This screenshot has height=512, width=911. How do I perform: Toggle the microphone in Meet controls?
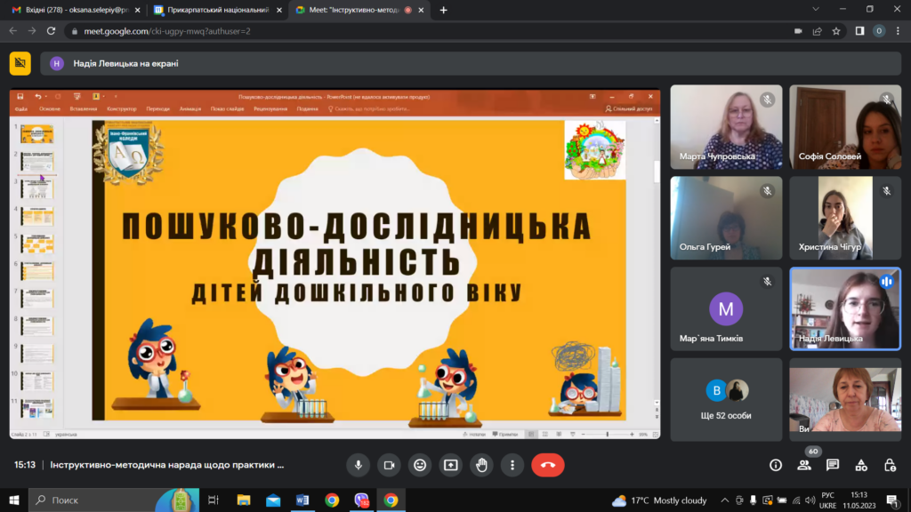pos(359,465)
